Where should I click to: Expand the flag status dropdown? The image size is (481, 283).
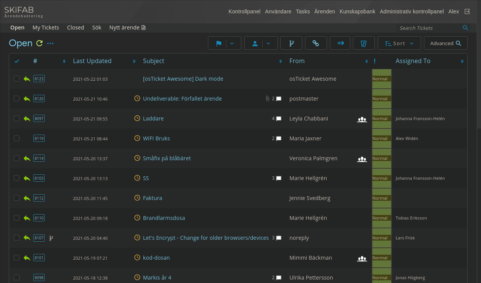tap(232, 43)
